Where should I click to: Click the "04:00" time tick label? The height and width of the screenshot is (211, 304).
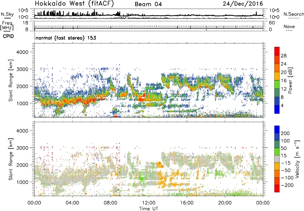(72, 203)
